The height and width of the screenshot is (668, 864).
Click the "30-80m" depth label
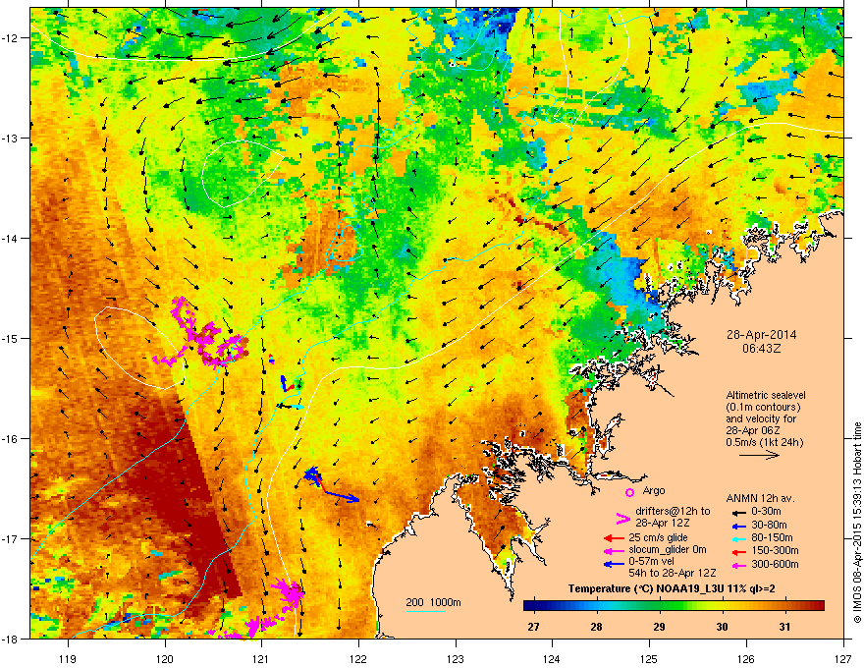click(769, 526)
